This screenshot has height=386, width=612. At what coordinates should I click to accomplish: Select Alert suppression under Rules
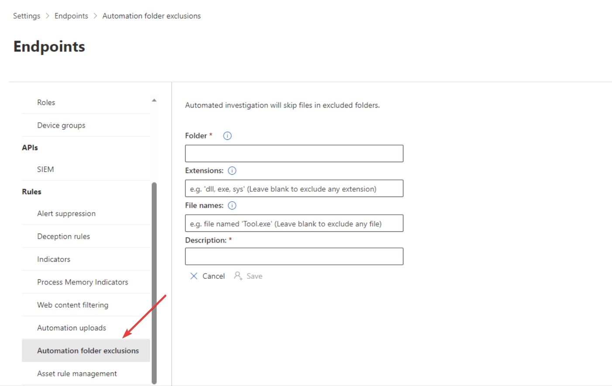(66, 213)
